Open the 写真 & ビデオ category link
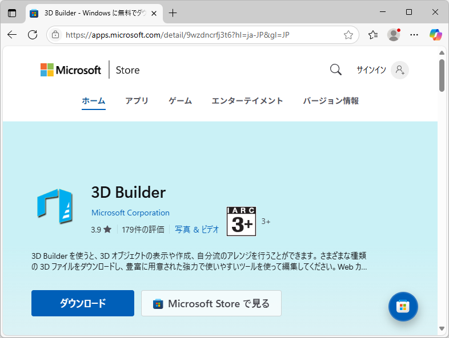 (197, 230)
